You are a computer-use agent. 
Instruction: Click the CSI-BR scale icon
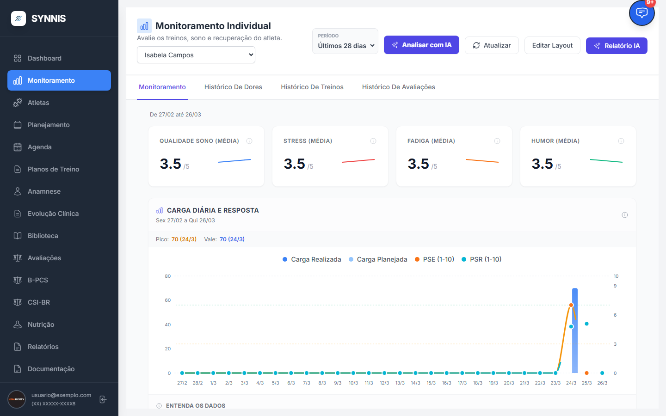pyautogui.click(x=18, y=302)
